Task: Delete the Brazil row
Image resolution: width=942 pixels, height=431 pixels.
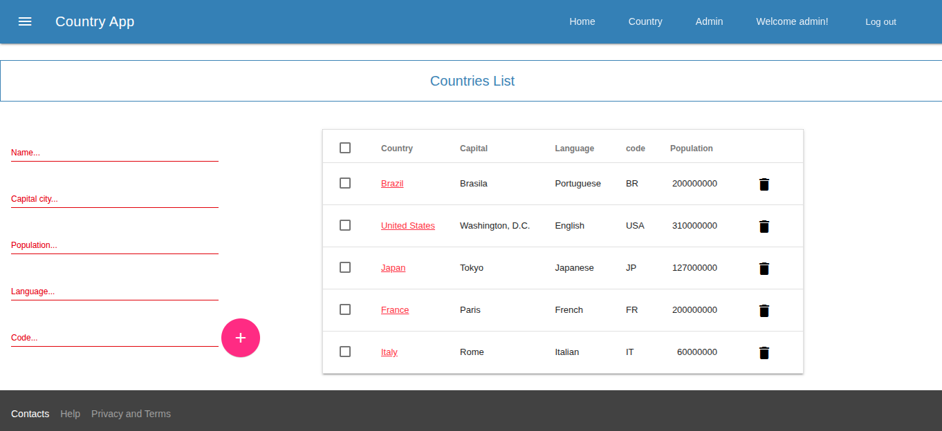Action: click(x=764, y=184)
